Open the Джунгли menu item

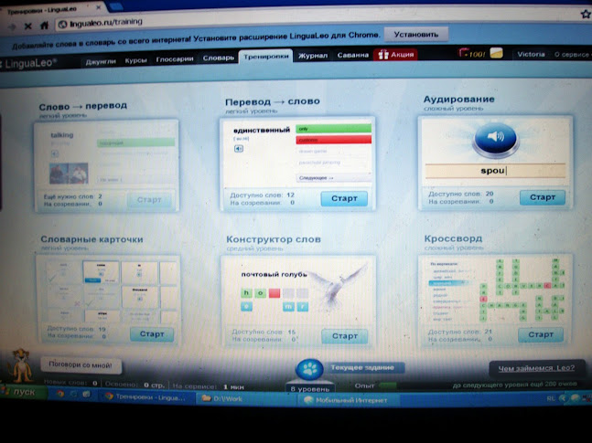pyautogui.click(x=101, y=61)
